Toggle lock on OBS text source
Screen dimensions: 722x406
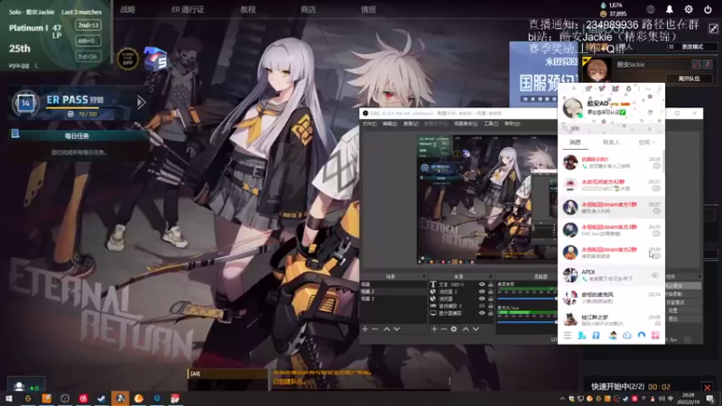point(490,284)
